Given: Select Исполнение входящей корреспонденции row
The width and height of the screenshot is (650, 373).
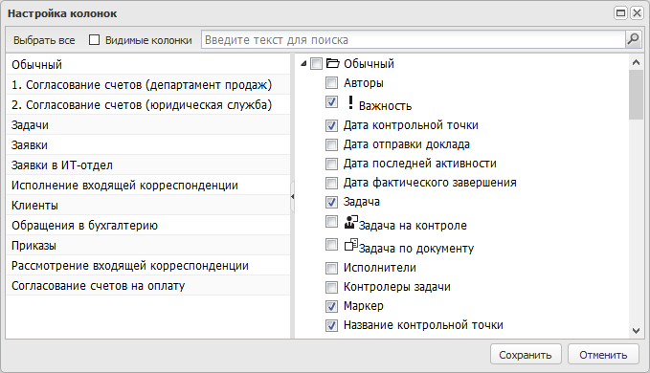Looking at the screenshot, I should [148, 185].
